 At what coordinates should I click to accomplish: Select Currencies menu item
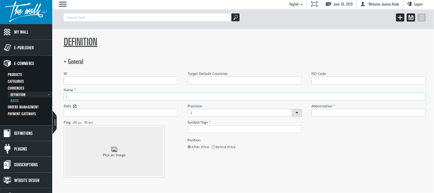coord(16,88)
